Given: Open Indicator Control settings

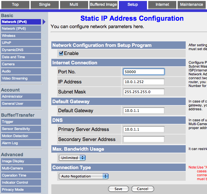Looking at the screenshot, I should point(21,183).
